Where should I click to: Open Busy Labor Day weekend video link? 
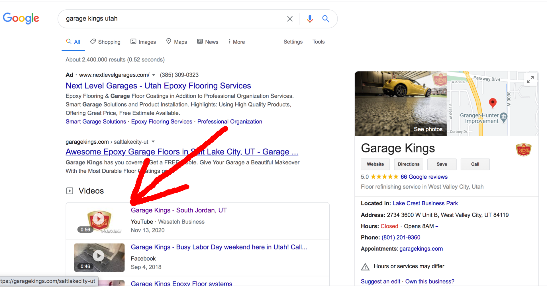pyautogui.click(x=219, y=247)
